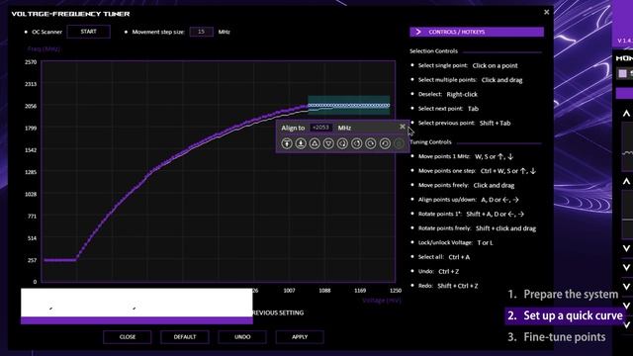Reset curve with the DEFAULT button
This screenshot has height=356, width=633.
pos(185,336)
